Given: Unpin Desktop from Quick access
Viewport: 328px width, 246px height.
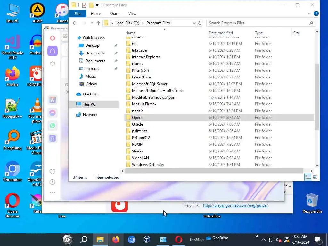Looking at the screenshot, I should click(116, 45).
